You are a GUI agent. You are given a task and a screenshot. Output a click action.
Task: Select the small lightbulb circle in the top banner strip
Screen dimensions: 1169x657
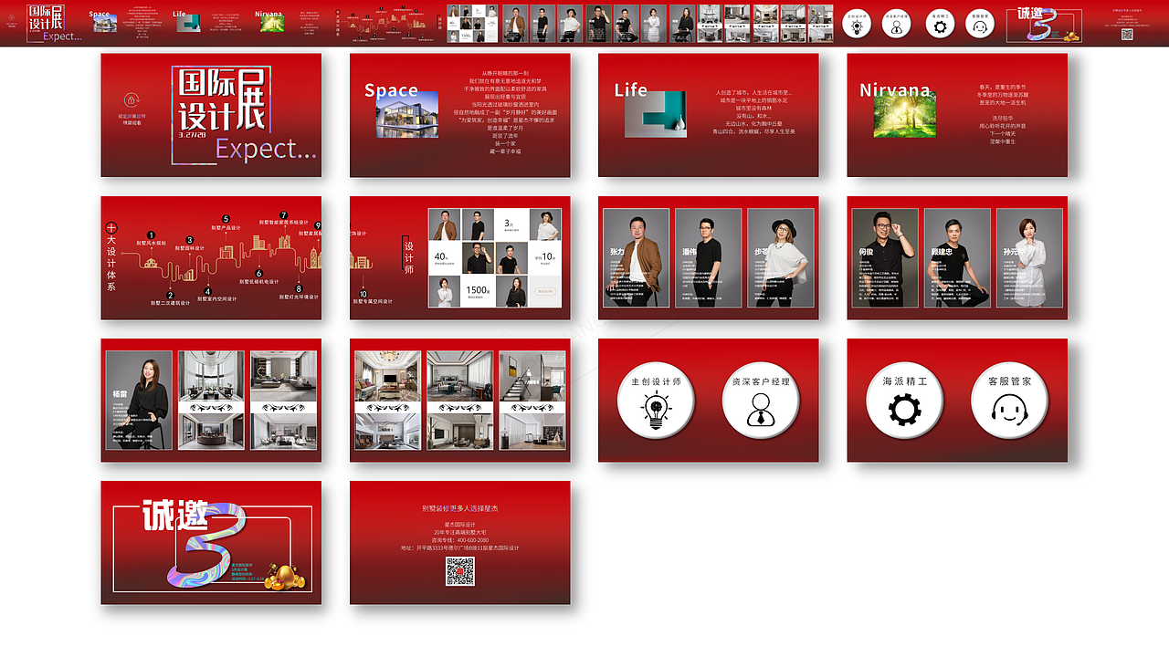coord(856,24)
